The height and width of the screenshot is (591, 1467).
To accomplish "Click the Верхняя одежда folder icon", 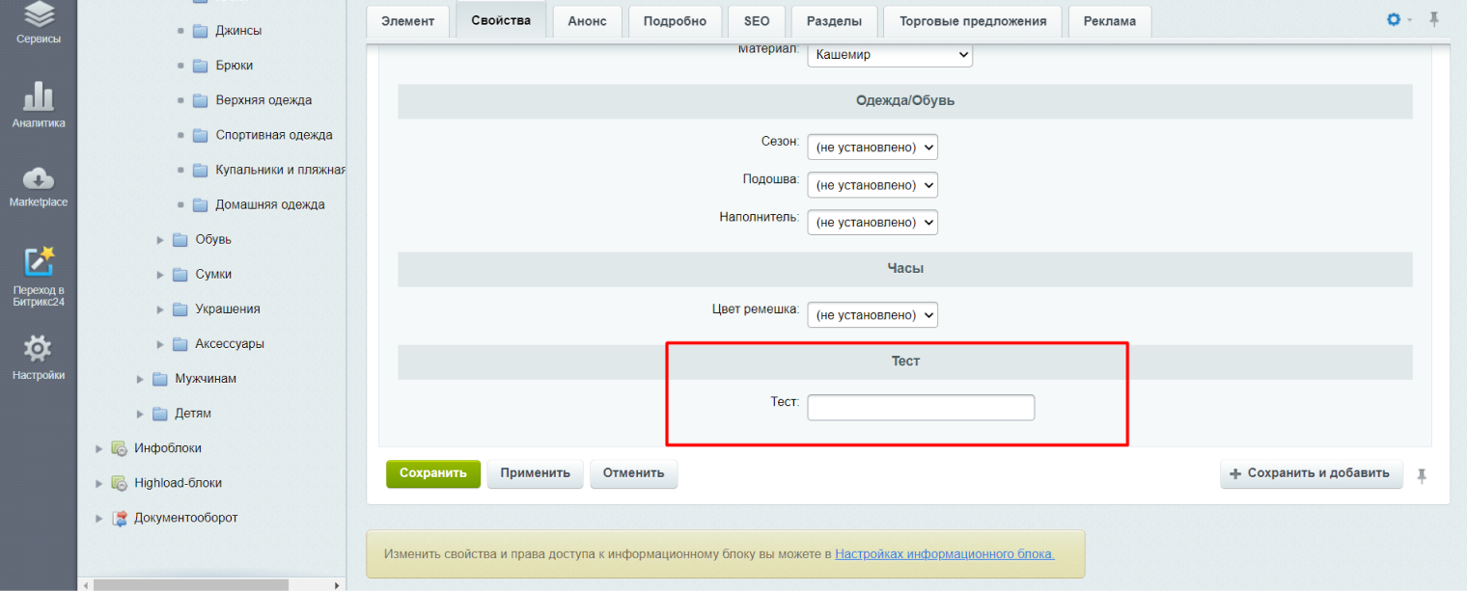I will pyautogui.click(x=201, y=100).
